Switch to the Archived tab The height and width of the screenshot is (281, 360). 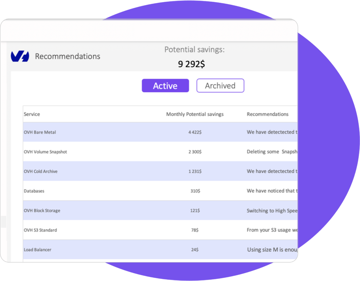[220, 86]
